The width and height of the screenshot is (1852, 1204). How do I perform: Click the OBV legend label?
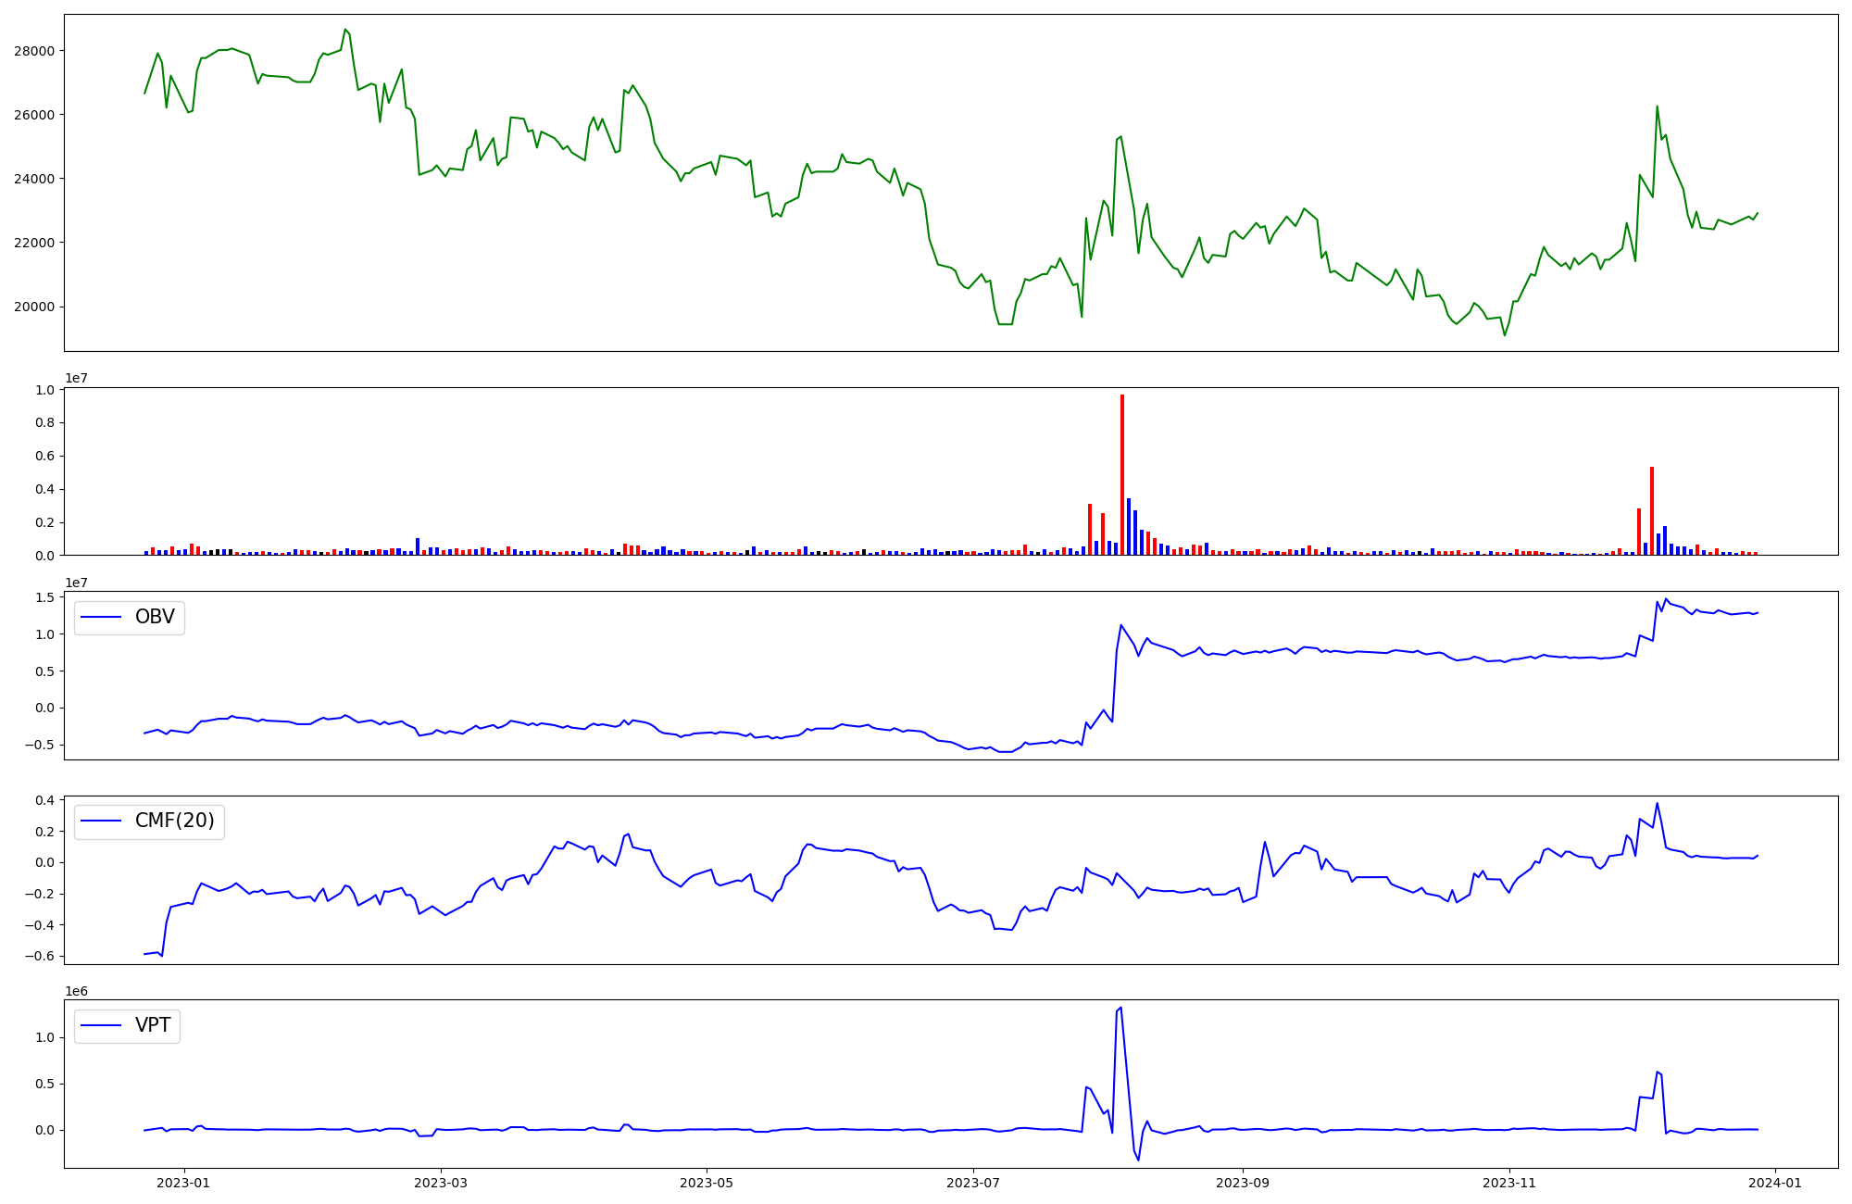(x=155, y=617)
